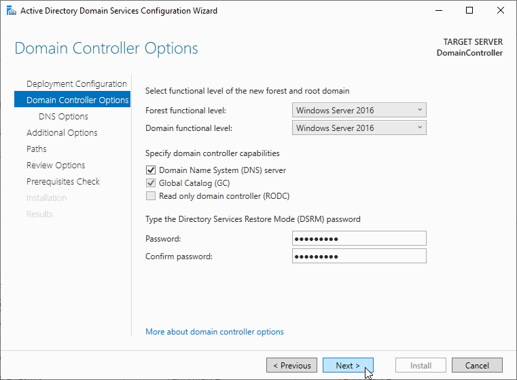Close the configuration wizard window
The height and width of the screenshot is (380, 517).
point(501,11)
